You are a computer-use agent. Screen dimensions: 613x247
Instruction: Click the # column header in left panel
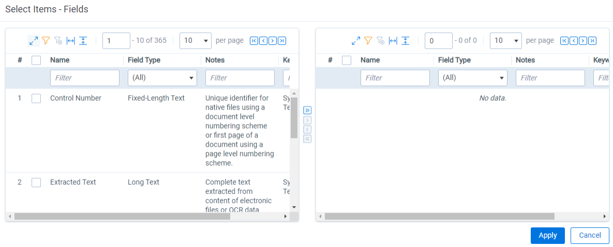(20, 60)
